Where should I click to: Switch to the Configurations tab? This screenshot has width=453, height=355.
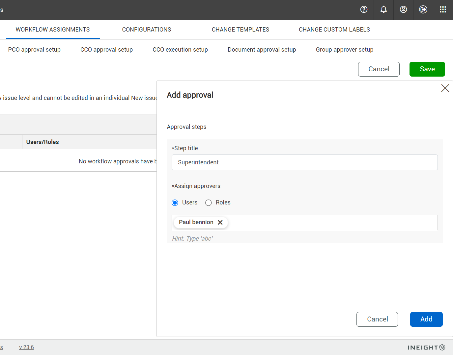(146, 29)
